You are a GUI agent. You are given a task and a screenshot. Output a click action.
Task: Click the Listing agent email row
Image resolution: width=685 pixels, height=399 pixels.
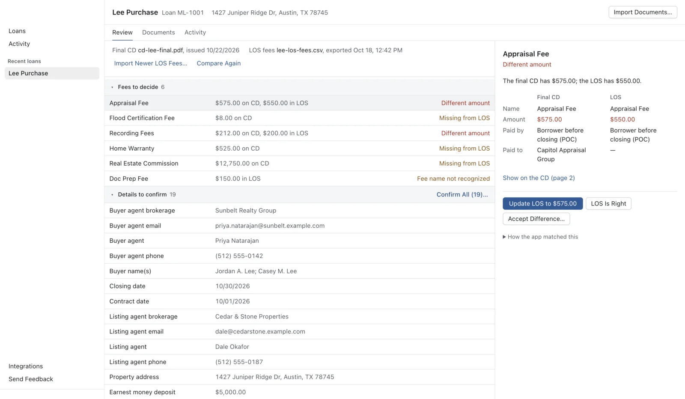300,331
